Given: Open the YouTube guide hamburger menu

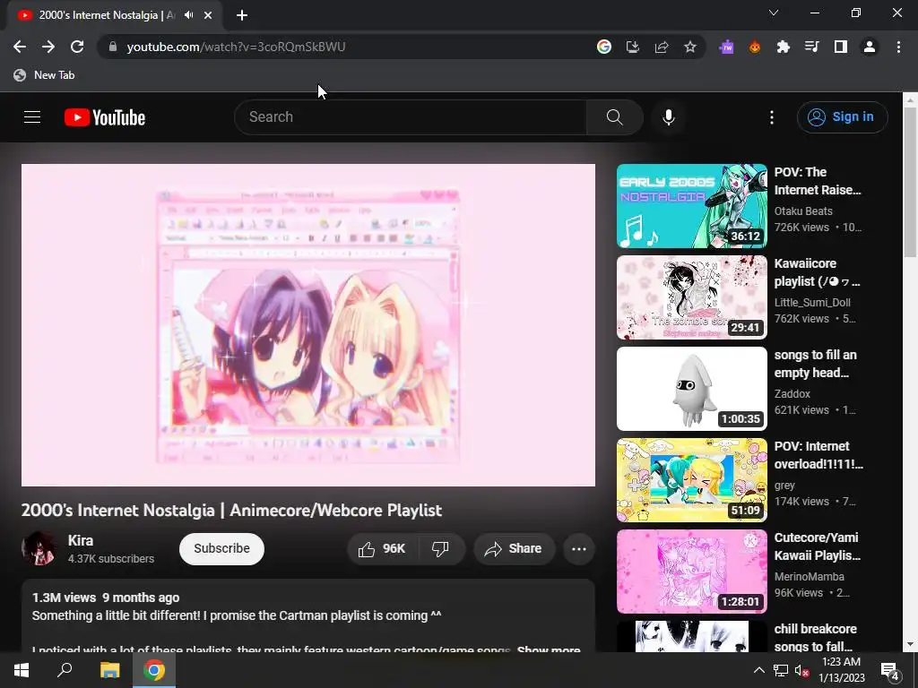Looking at the screenshot, I should click(x=32, y=117).
